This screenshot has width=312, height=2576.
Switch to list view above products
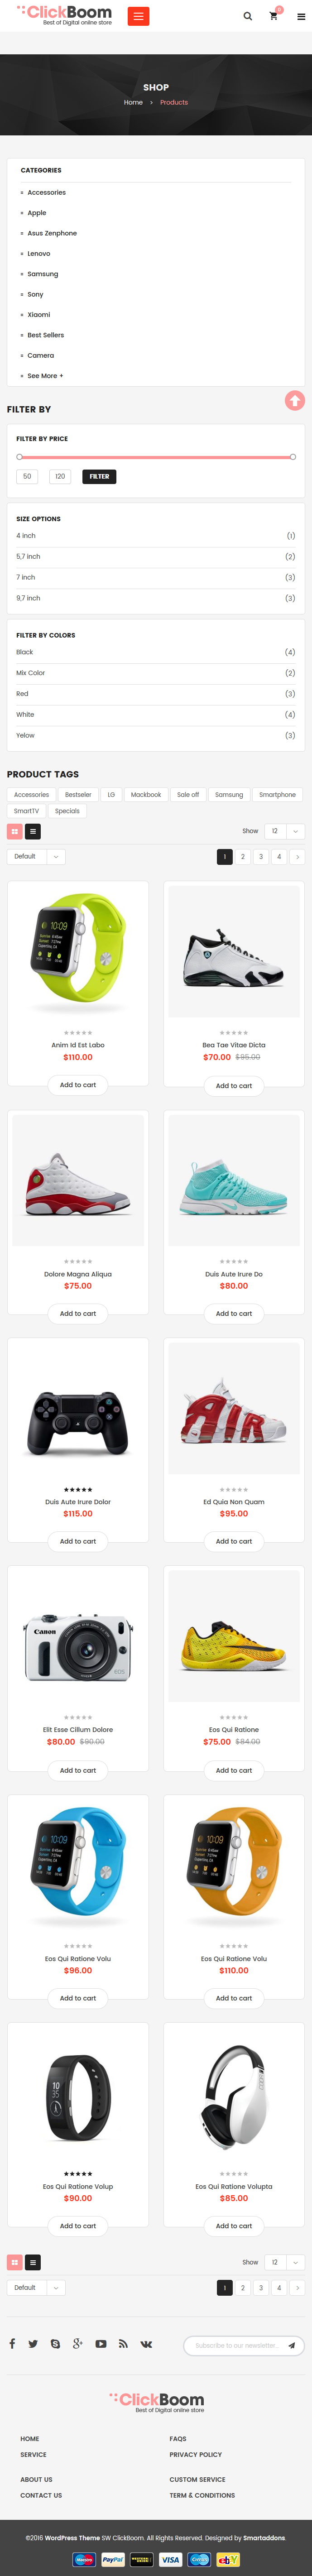tap(33, 831)
